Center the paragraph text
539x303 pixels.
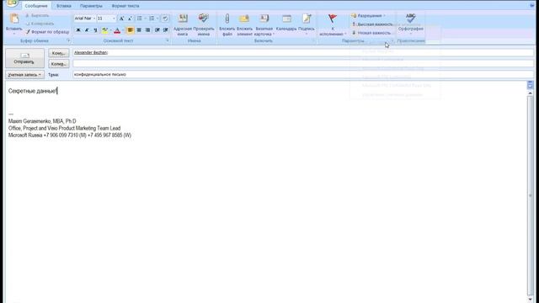[x=139, y=30]
